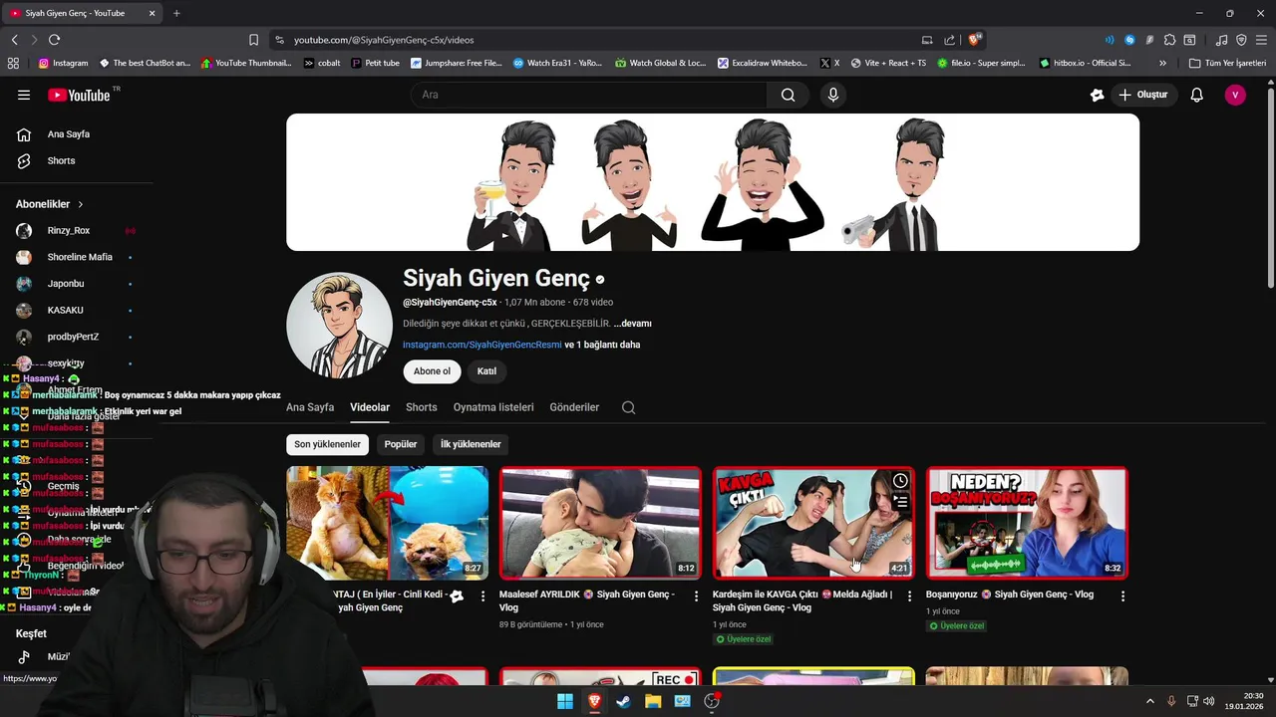Open the Tüm Yer İşaretleri bookmarks folder
1276x717 pixels.
[x=1227, y=63]
